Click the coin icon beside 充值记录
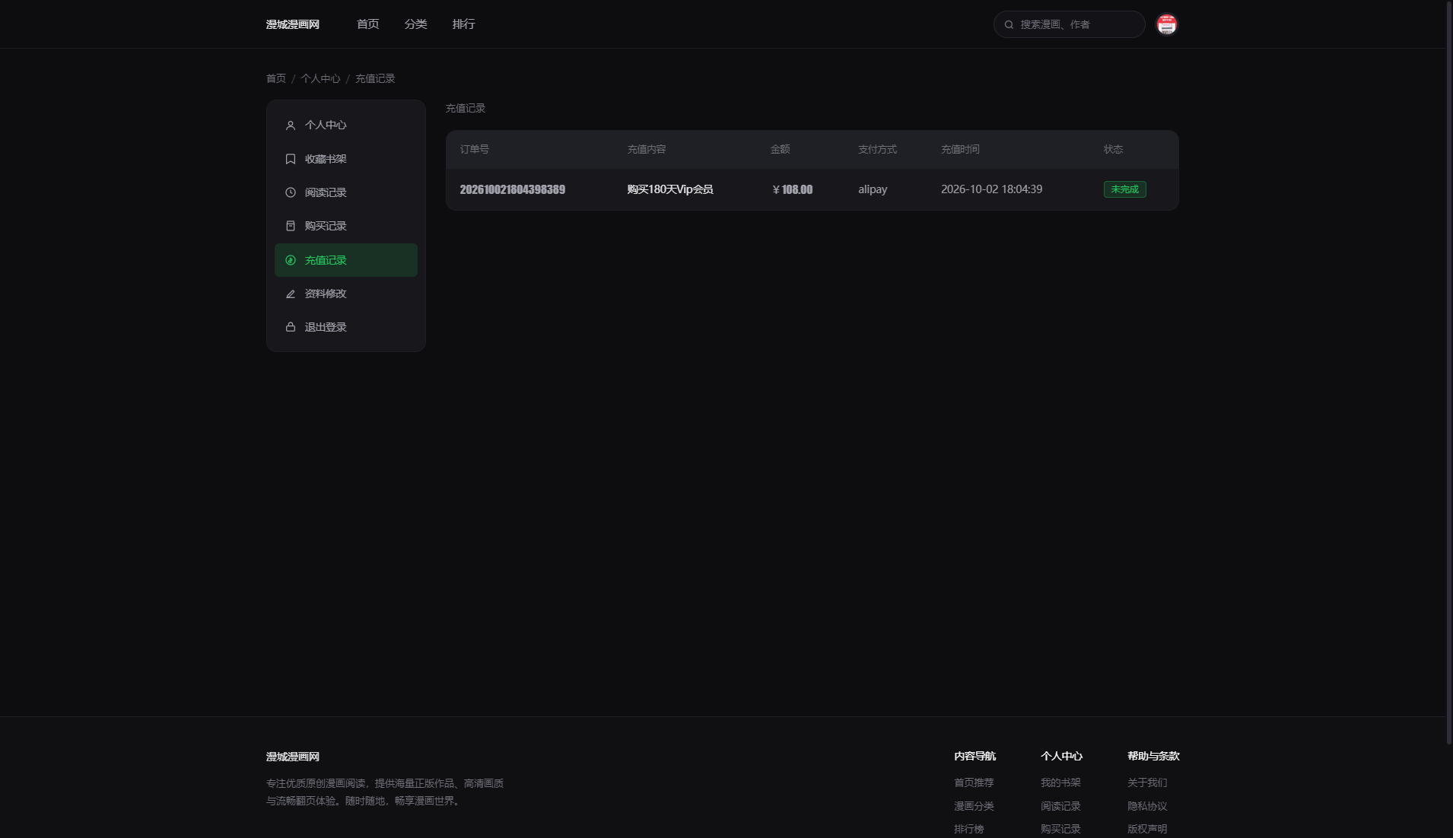Image resolution: width=1453 pixels, height=838 pixels. coord(290,260)
